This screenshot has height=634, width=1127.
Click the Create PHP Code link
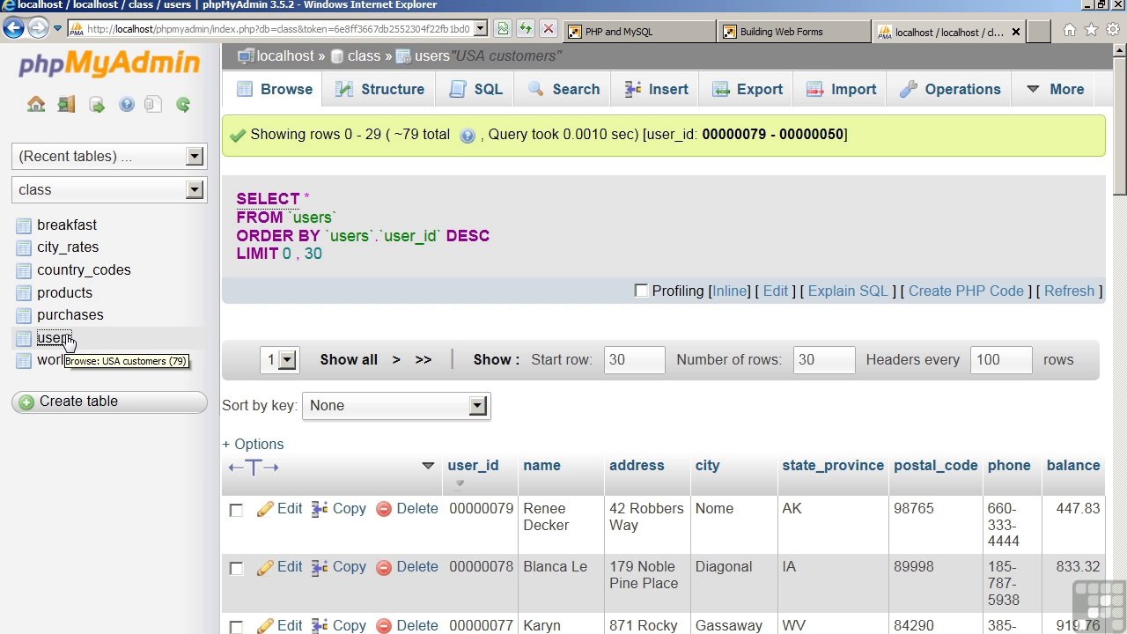coord(966,291)
